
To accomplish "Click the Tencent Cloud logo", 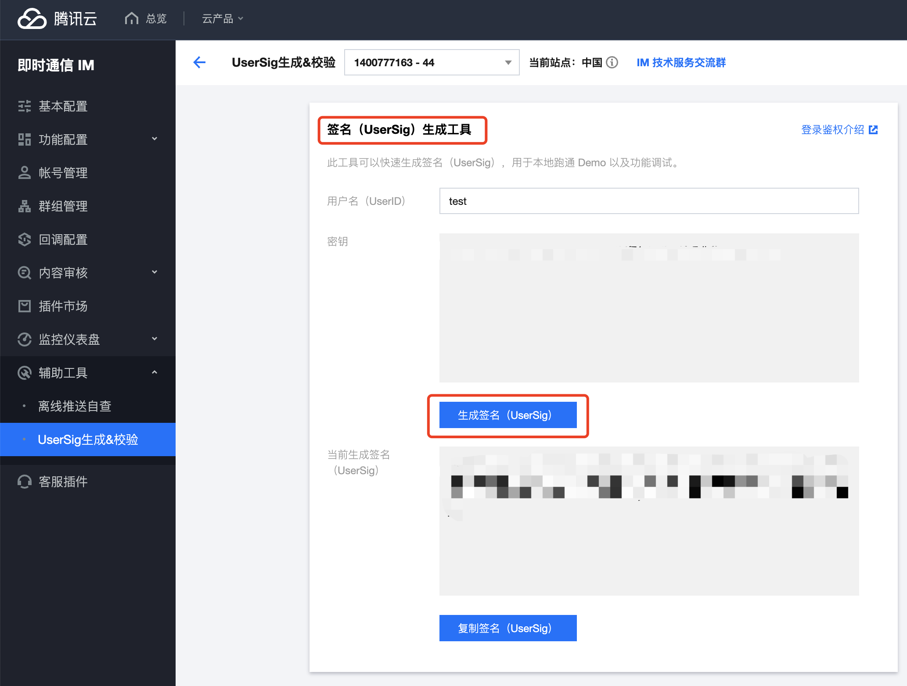I will pyautogui.click(x=32, y=19).
